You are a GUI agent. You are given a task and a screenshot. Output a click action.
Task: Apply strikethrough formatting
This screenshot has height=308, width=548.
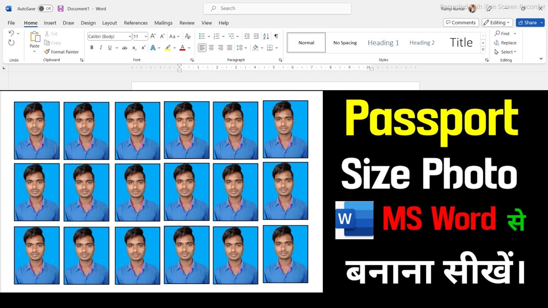tap(125, 47)
